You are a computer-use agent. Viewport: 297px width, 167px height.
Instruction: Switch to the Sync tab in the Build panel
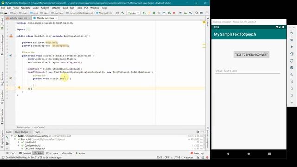38,132
